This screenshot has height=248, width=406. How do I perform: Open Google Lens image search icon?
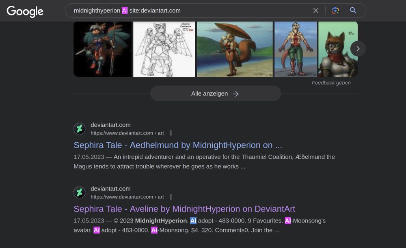click(335, 11)
